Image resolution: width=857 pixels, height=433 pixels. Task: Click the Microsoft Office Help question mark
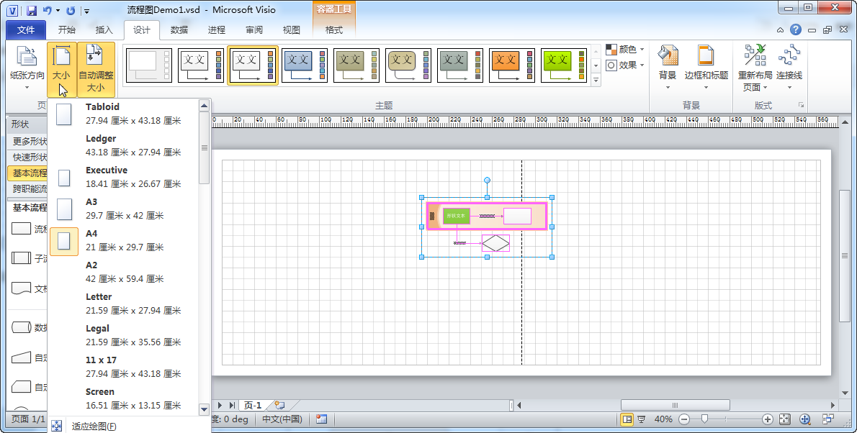tap(795, 29)
